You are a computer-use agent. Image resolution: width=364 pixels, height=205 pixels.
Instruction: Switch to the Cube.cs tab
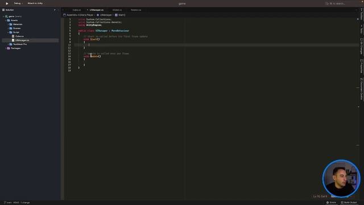pyautogui.click(x=77, y=10)
